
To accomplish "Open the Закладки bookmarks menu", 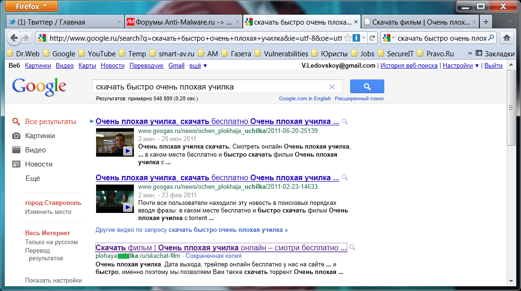I will 495,53.
